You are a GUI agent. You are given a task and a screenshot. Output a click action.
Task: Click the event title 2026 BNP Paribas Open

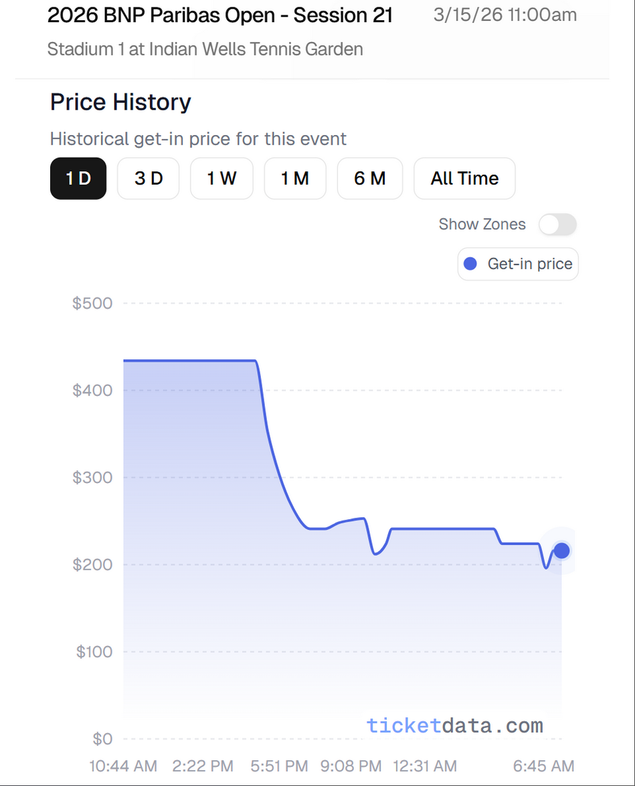[220, 16]
